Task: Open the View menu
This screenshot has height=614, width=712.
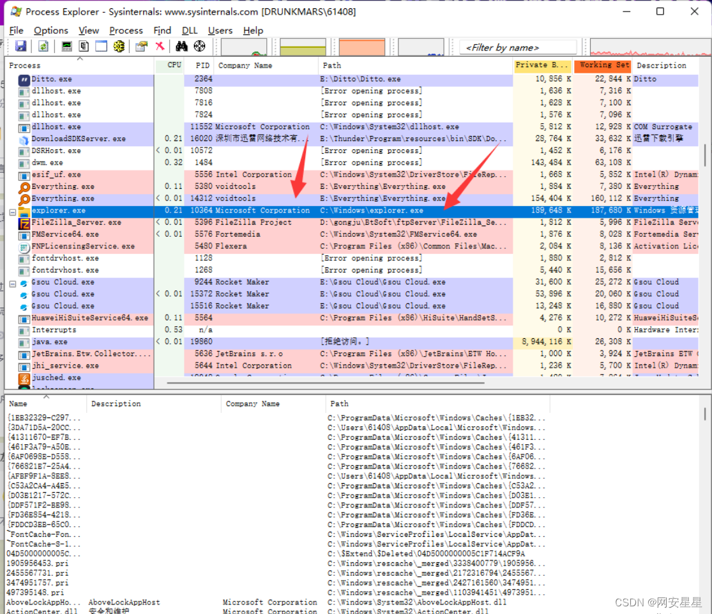Action: pos(89,31)
